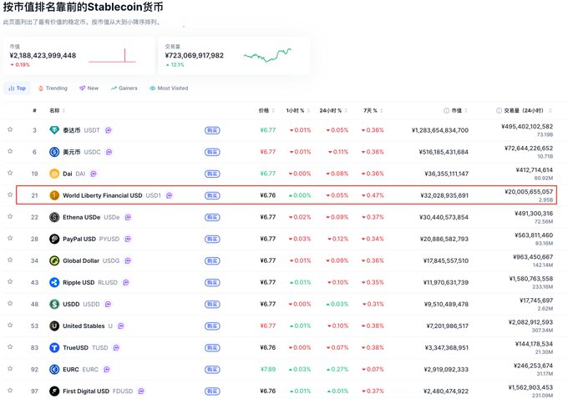Star First Digital USD row
This screenshot has width=568, height=399.
coord(10,390)
